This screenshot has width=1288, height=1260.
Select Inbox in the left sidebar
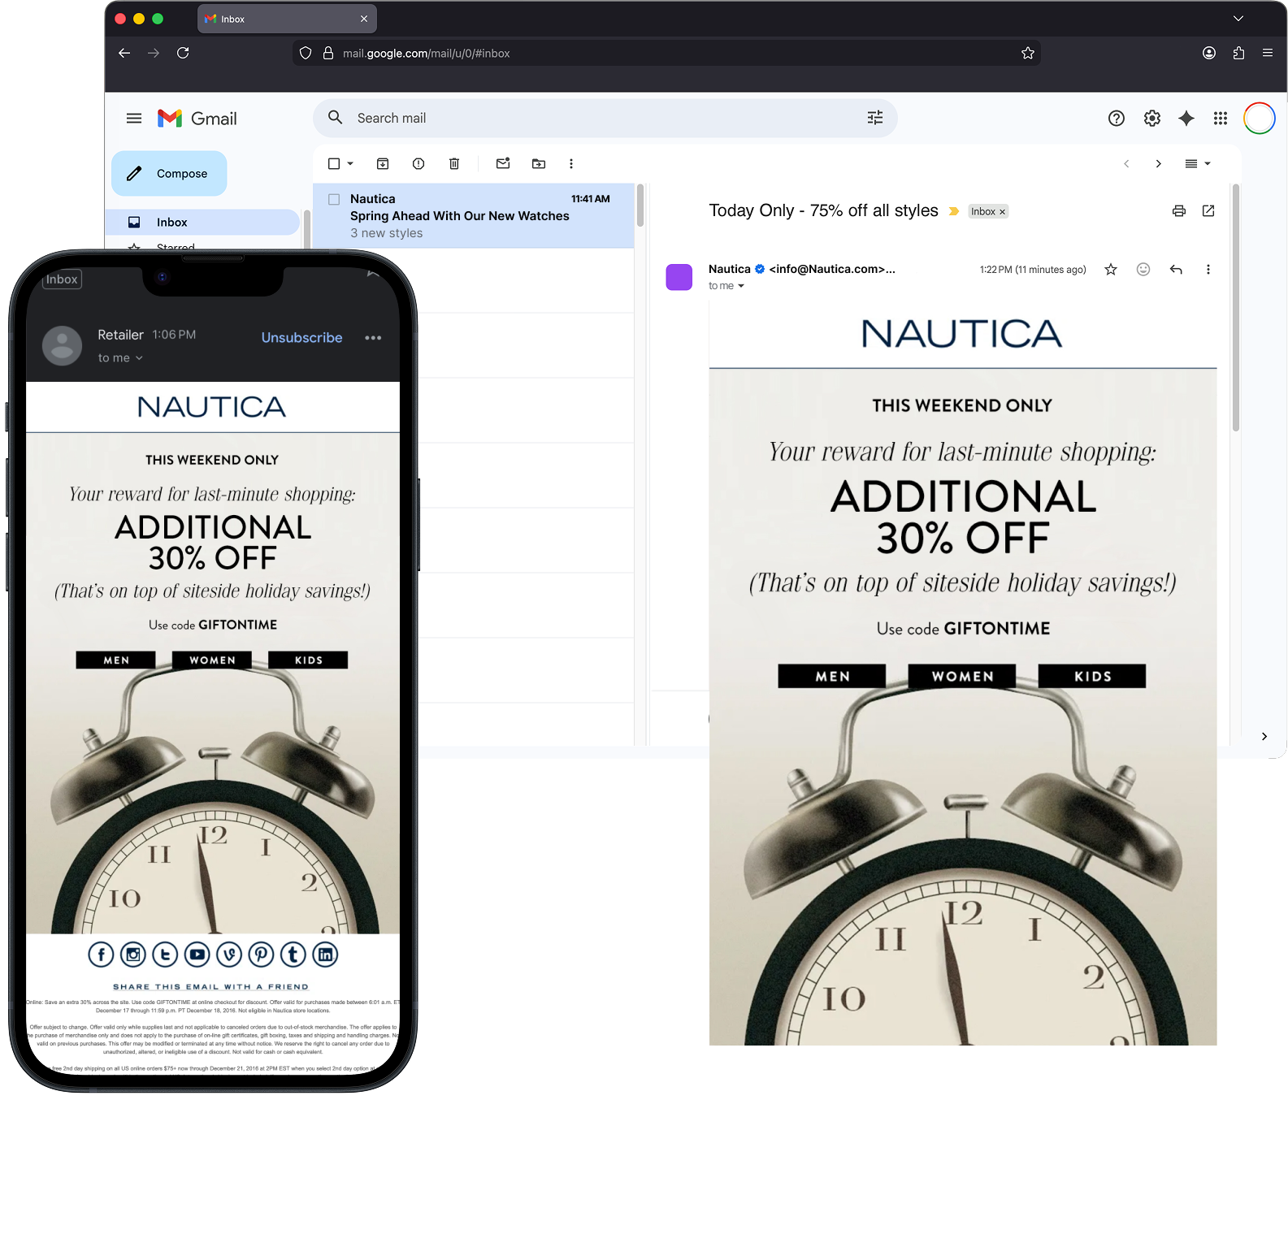tap(172, 223)
